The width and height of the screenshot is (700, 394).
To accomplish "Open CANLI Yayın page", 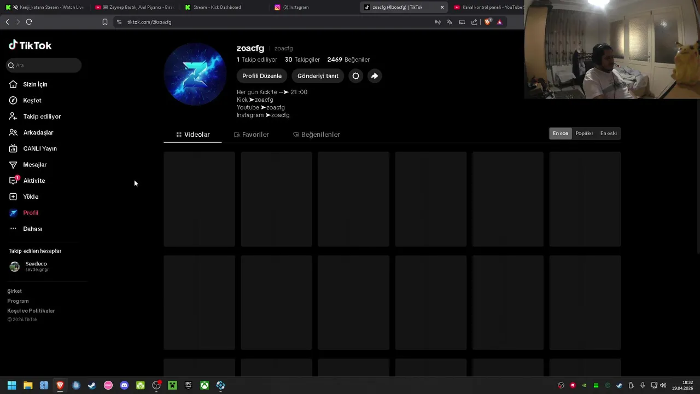I will [33, 149].
